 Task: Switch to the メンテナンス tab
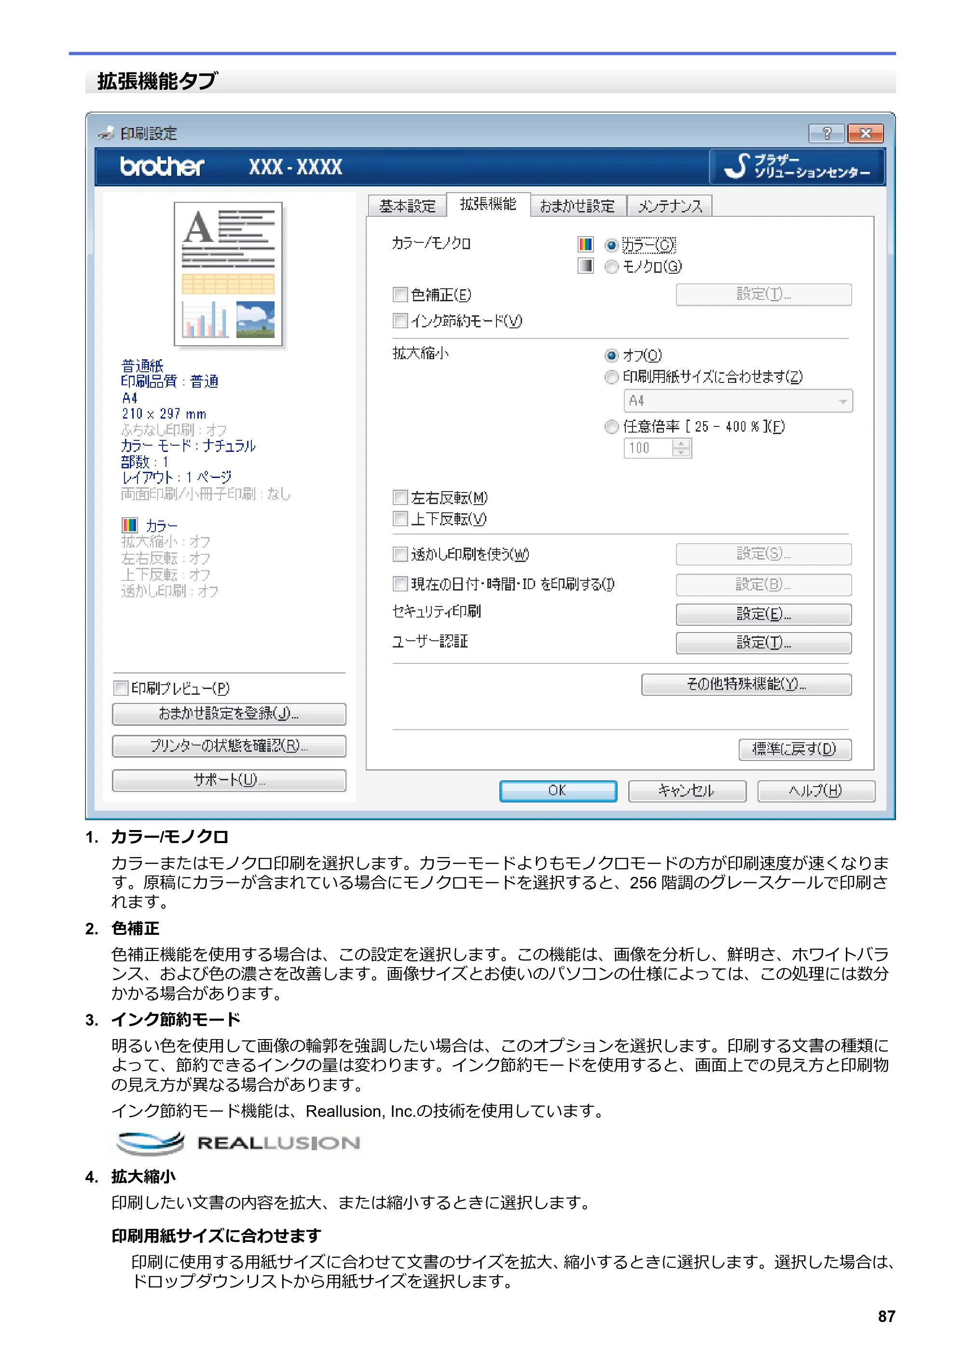[670, 206]
